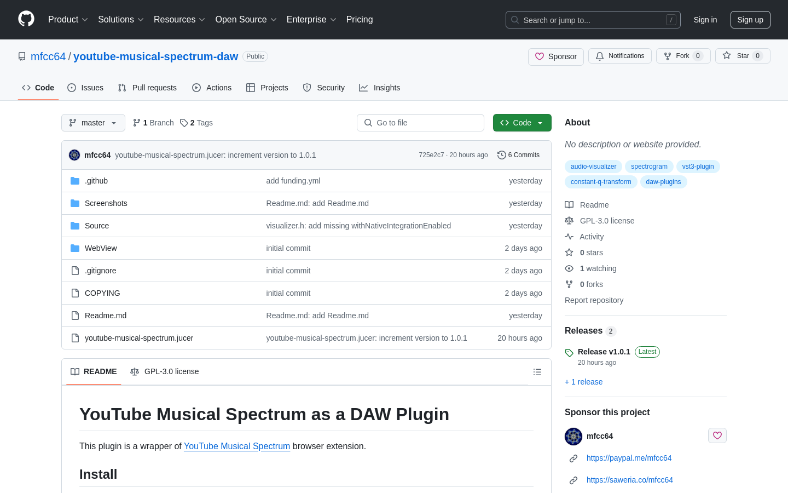Click the constant-q-transform topic tag

coord(601,182)
